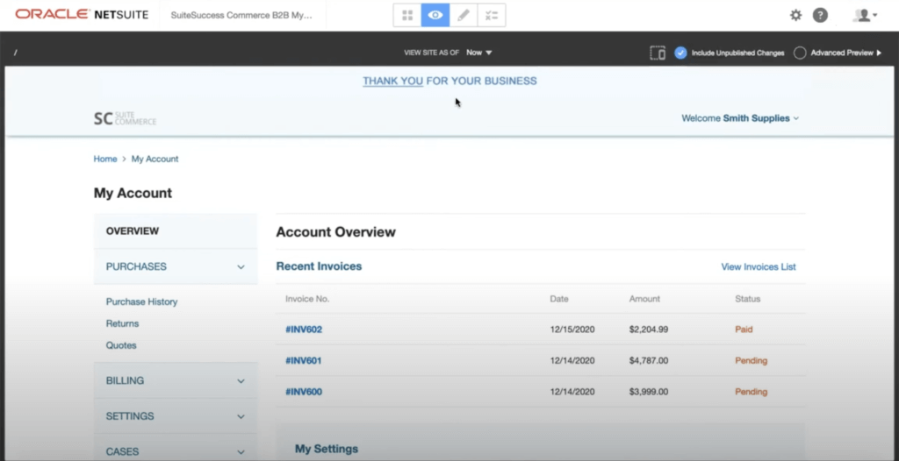The height and width of the screenshot is (461, 899).
Task: Select Overview in the account sidebar
Action: (133, 231)
